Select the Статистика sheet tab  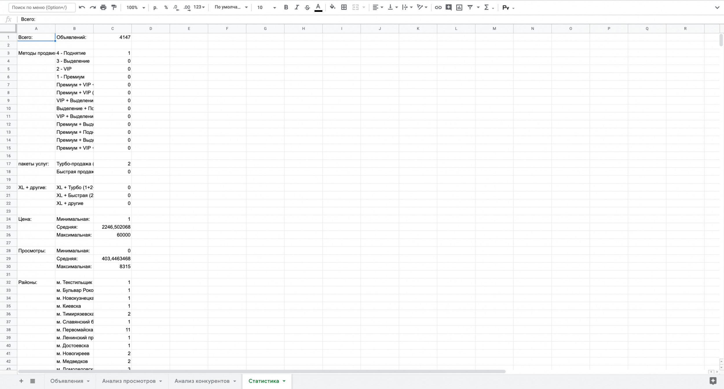click(264, 381)
